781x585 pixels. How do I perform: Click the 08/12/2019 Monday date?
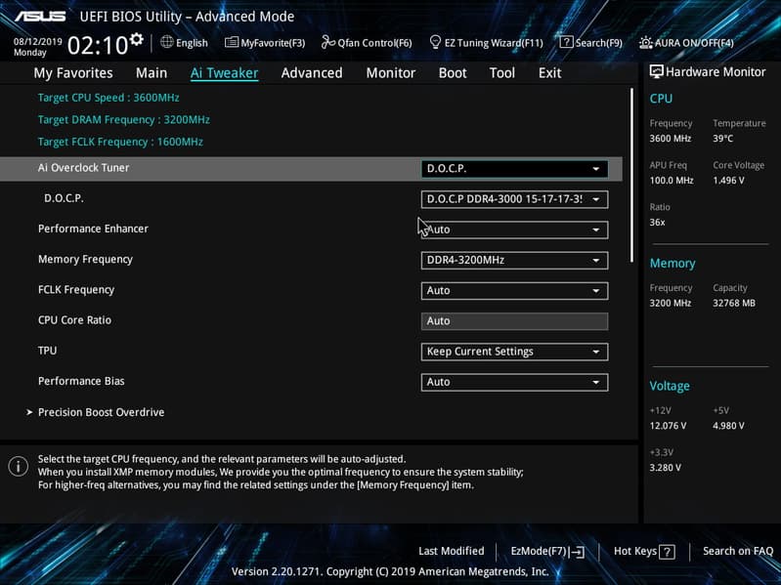(x=37, y=47)
